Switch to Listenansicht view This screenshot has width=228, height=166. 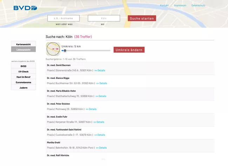tap(24, 50)
